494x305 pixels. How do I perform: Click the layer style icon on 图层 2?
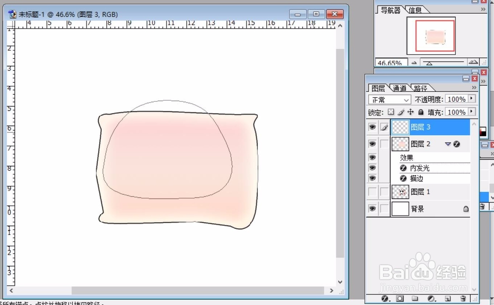pos(456,144)
